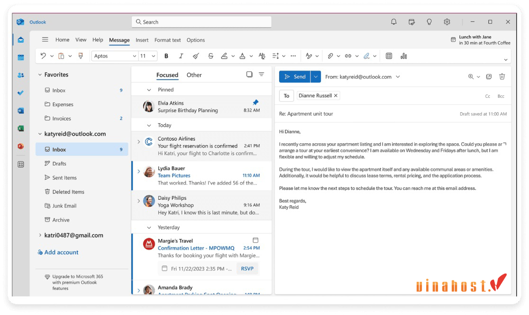Click in the Search box
The width and height of the screenshot is (529, 315).
[201, 22]
